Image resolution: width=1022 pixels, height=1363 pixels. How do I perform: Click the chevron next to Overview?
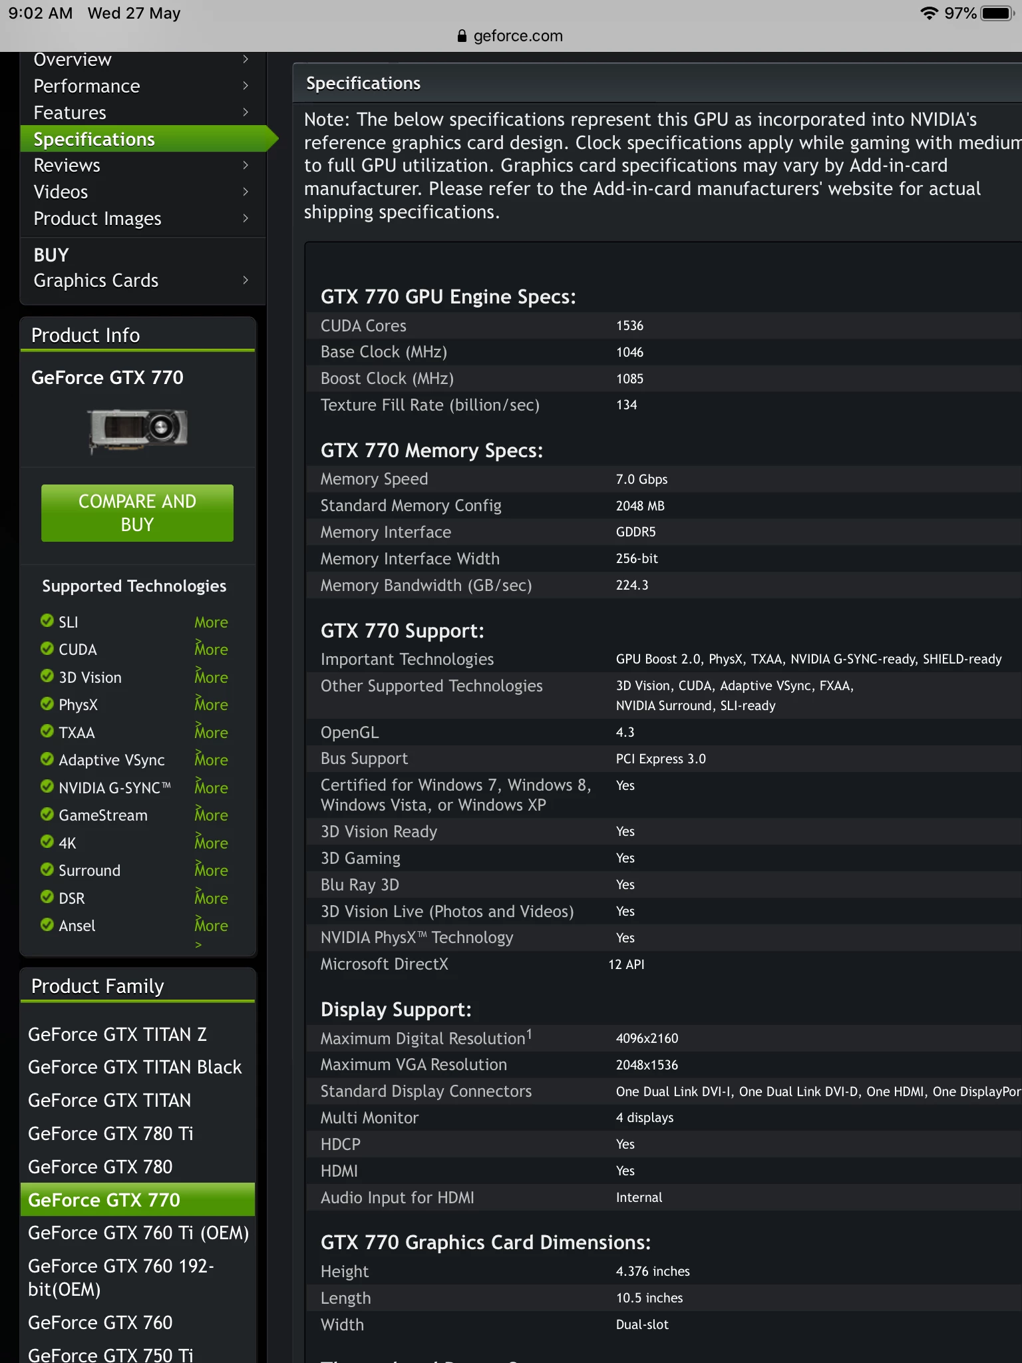point(246,59)
